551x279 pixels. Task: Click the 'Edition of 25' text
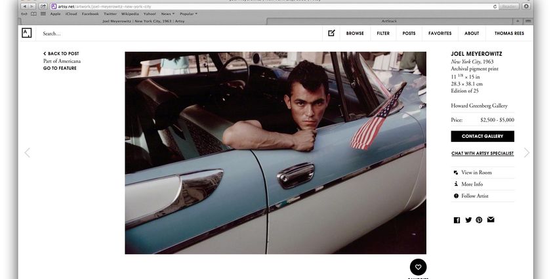point(464,91)
